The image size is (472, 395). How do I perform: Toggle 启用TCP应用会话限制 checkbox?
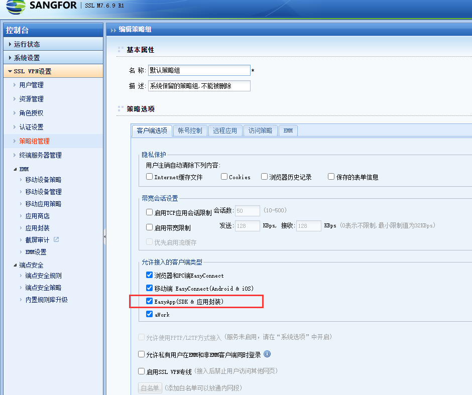[x=149, y=212]
